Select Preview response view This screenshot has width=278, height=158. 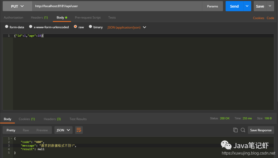pos(42,130)
